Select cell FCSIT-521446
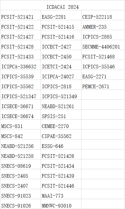 point(61,184)
